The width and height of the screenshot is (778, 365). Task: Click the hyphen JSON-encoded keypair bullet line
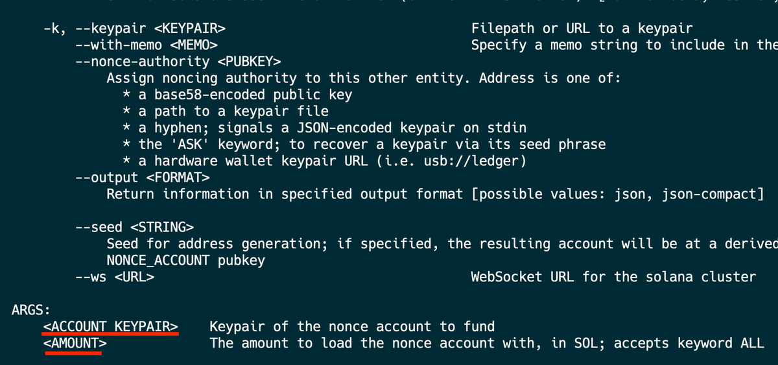pos(325,128)
